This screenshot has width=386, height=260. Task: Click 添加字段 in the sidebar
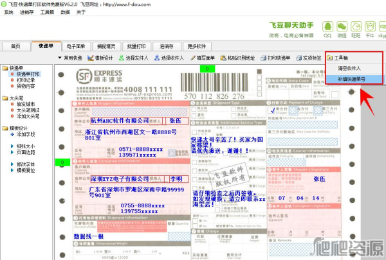point(26,134)
